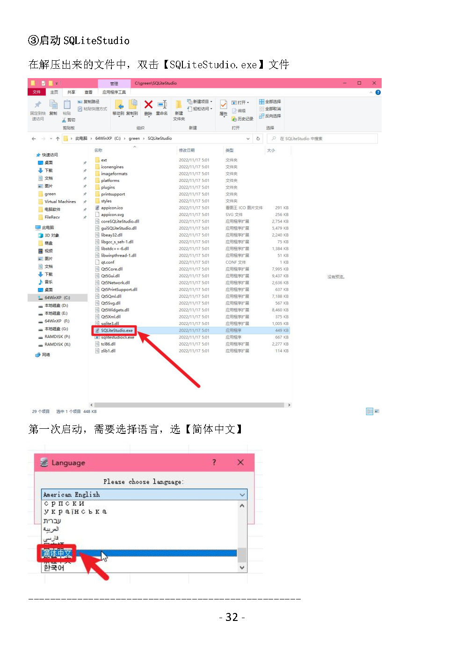
Task: Collapse the ribbon with the chevron
Action: [x=371, y=93]
